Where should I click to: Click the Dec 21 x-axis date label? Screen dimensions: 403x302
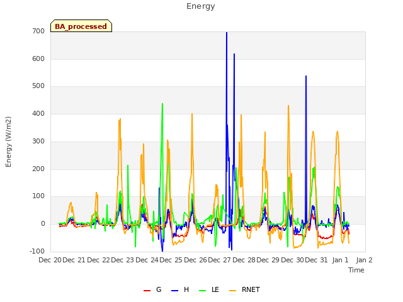tap(74, 260)
